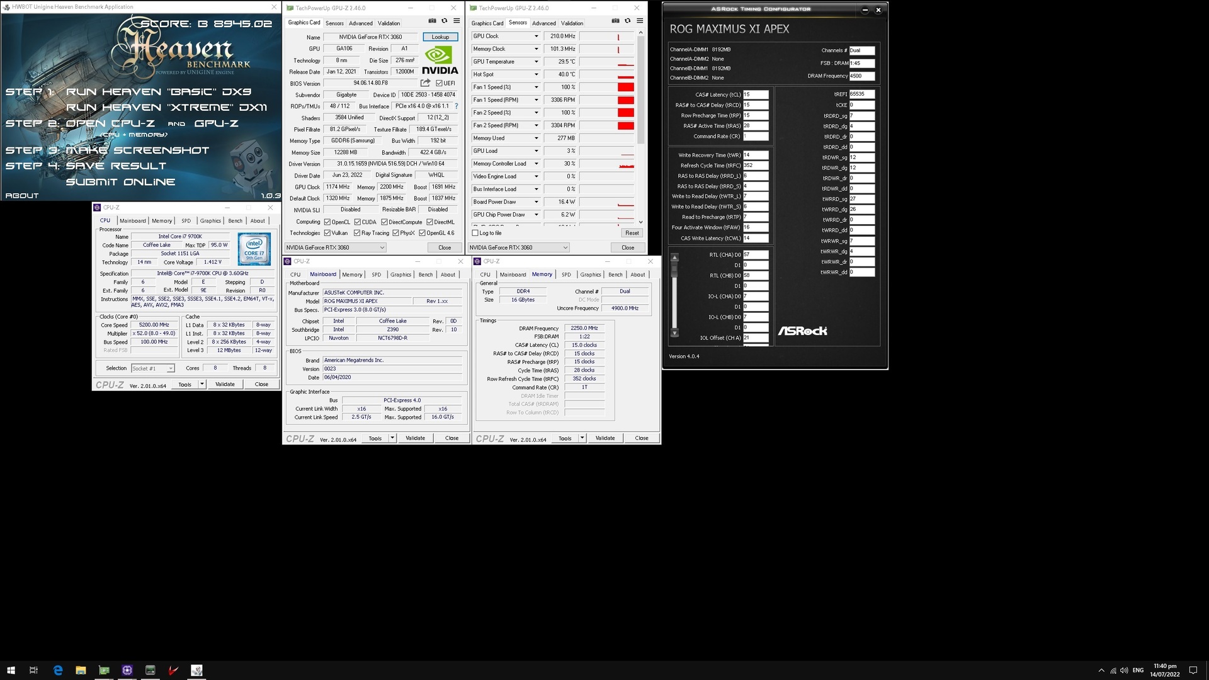Image resolution: width=1209 pixels, height=680 pixels.
Task: Click the GPU-Z Sensors vertical scrollbar thumb
Action: click(x=640, y=91)
